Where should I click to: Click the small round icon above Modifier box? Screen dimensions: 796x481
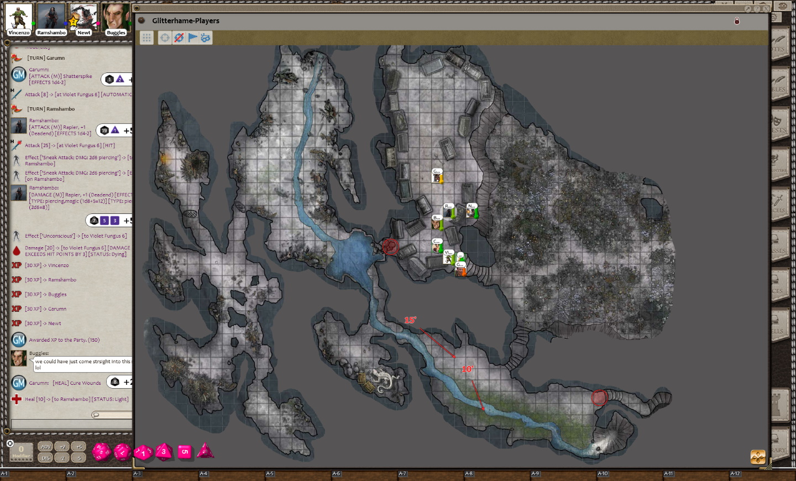10,443
